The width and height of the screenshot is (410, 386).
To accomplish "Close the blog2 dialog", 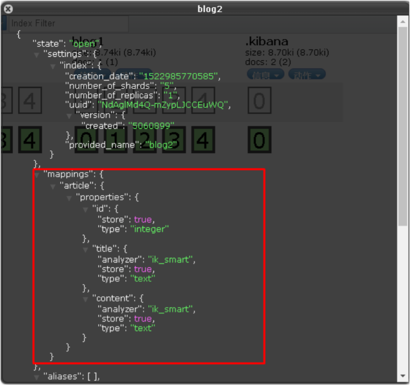I will tap(8, 9).
